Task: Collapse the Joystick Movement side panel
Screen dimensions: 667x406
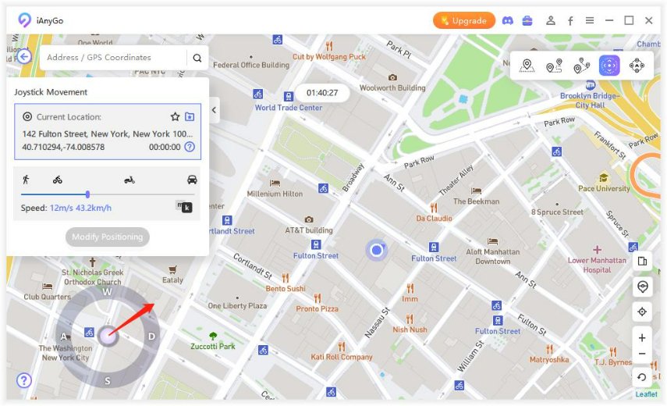Action: coord(214,111)
